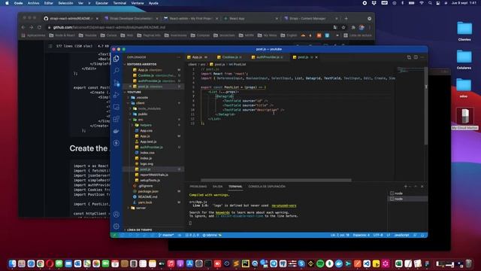The height and width of the screenshot is (271, 481).
Task: Open Remote Explorer icon in the activity bar
Action: click(116, 107)
